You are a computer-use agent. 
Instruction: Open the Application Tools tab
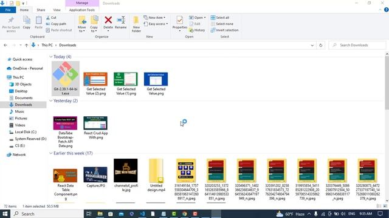tap(82, 10)
